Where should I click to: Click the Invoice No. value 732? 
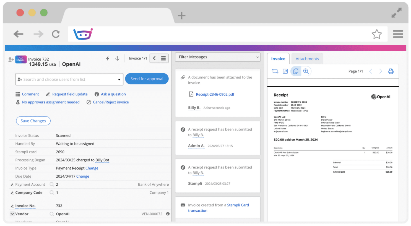click(x=59, y=206)
